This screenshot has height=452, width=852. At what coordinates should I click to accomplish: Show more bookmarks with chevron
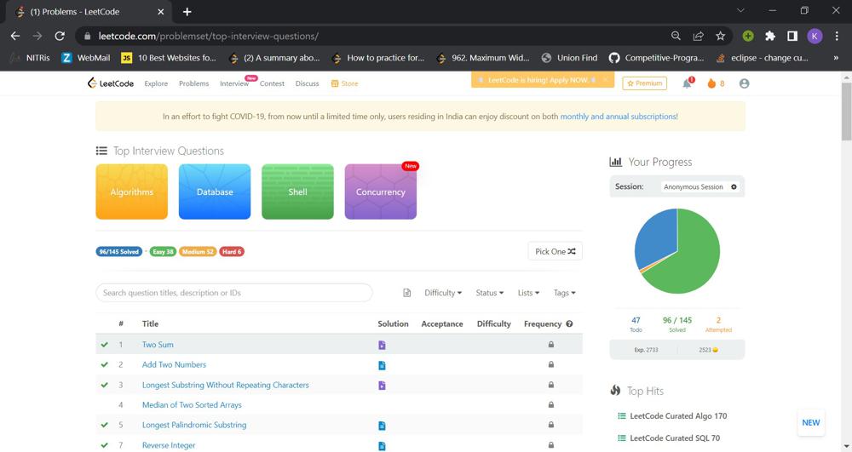click(x=836, y=58)
